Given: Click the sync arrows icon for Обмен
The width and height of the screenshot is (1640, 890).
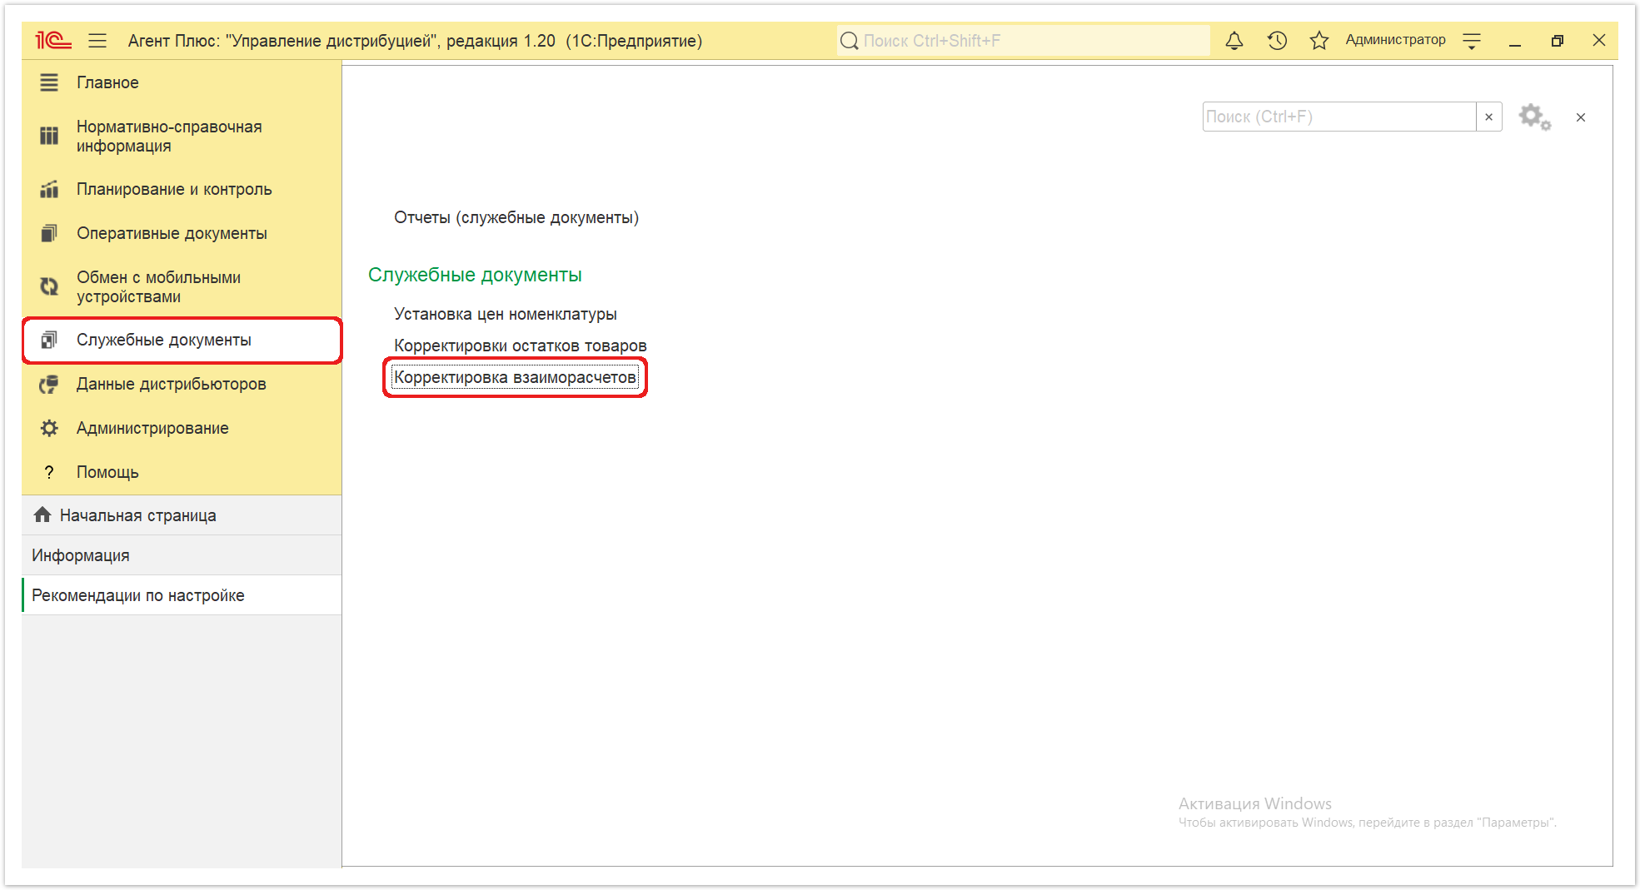Looking at the screenshot, I should tap(49, 286).
